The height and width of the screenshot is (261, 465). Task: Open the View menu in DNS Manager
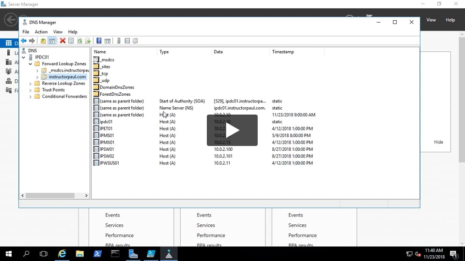(x=58, y=32)
